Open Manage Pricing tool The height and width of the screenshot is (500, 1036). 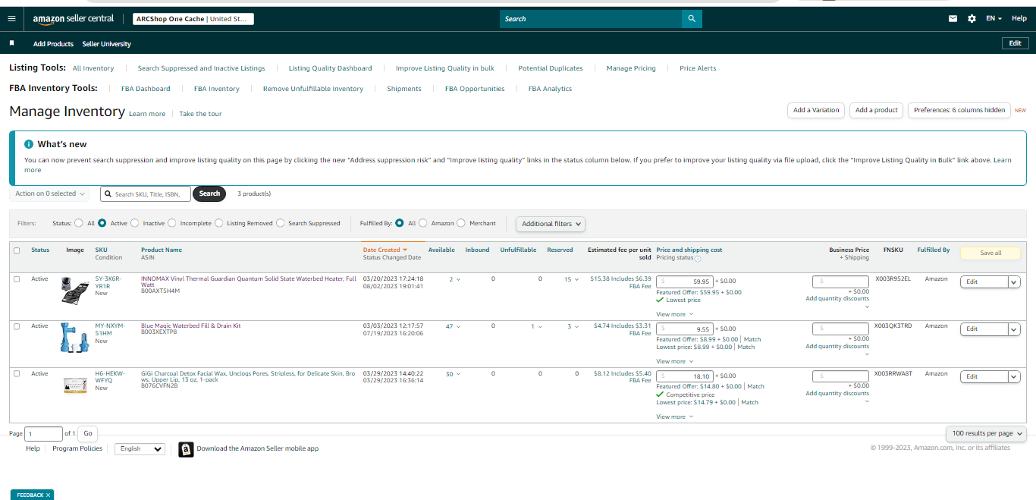pos(631,68)
